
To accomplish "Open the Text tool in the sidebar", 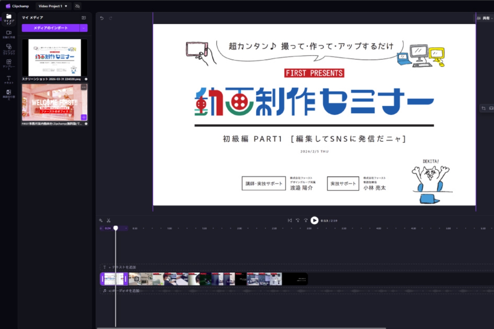I will pyautogui.click(x=9, y=79).
